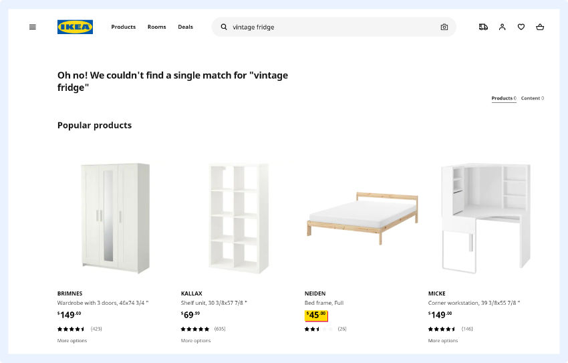Open favorites heart icon
Image resolution: width=568 pixels, height=363 pixels.
click(x=521, y=27)
